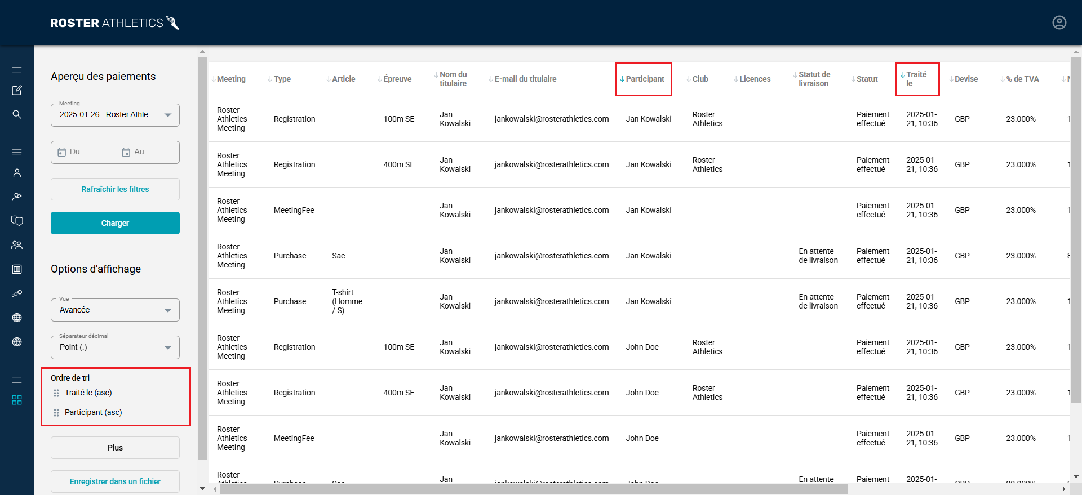
Task: Open the highlighted four-squares grid icon in the sidebar
Action: tap(17, 400)
